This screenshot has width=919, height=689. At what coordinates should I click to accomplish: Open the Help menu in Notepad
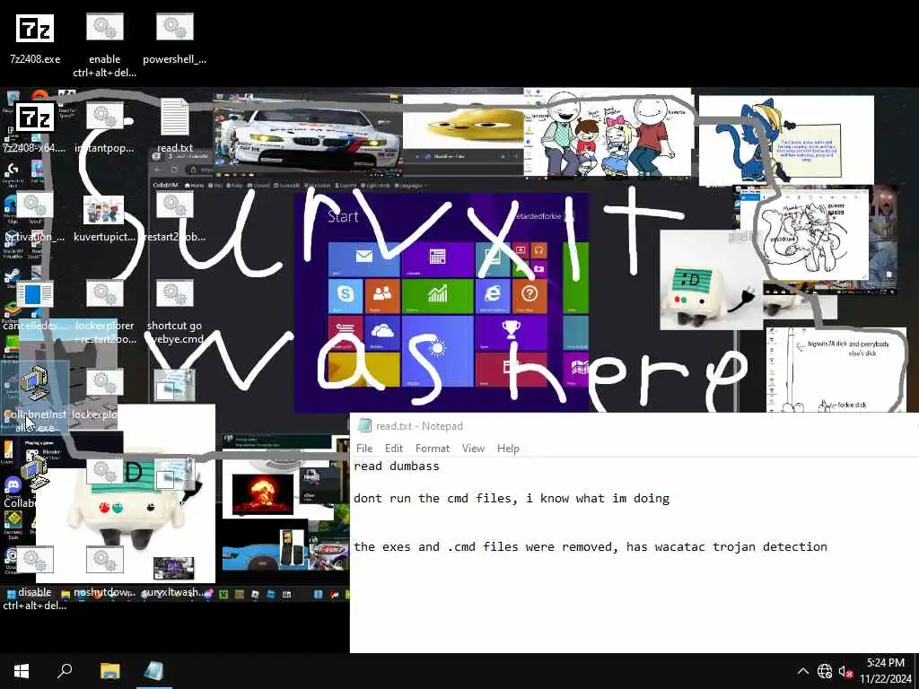click(508, 449)
